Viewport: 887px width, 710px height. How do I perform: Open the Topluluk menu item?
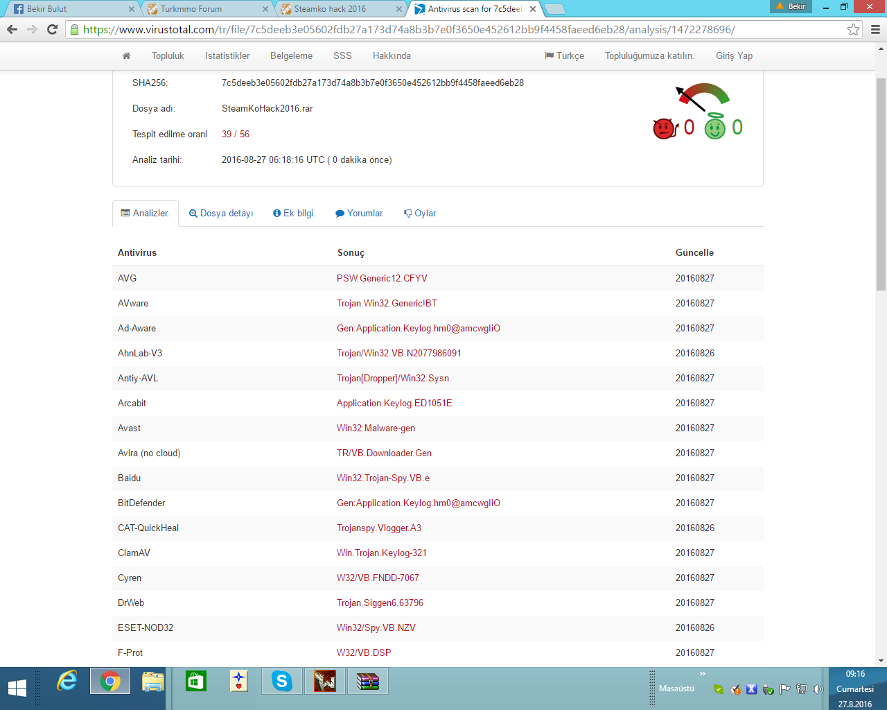click(168, 56)
